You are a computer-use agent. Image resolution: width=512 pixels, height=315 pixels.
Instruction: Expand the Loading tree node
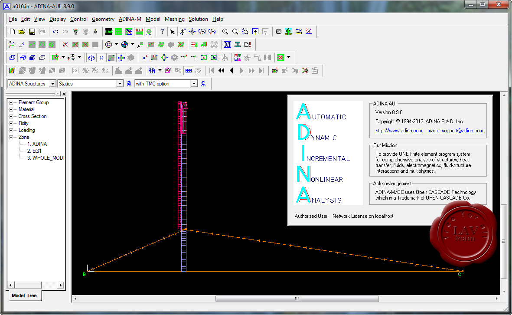tap(11, 130)
